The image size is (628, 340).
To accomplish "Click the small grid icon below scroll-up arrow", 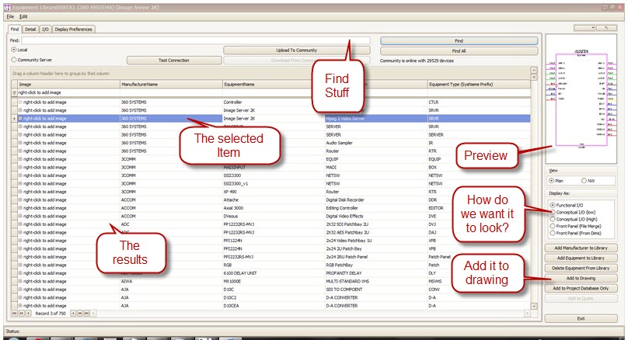I will coord(534,77).
